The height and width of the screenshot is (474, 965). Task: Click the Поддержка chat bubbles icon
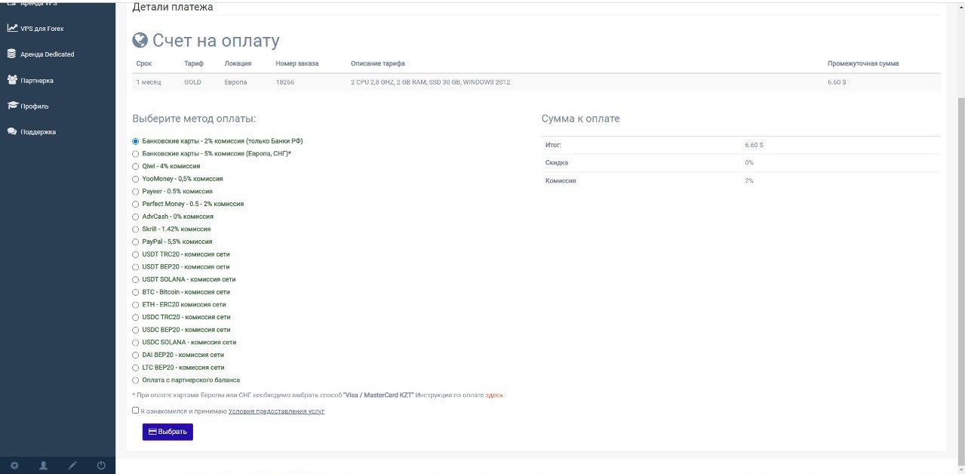coord(12,131)
